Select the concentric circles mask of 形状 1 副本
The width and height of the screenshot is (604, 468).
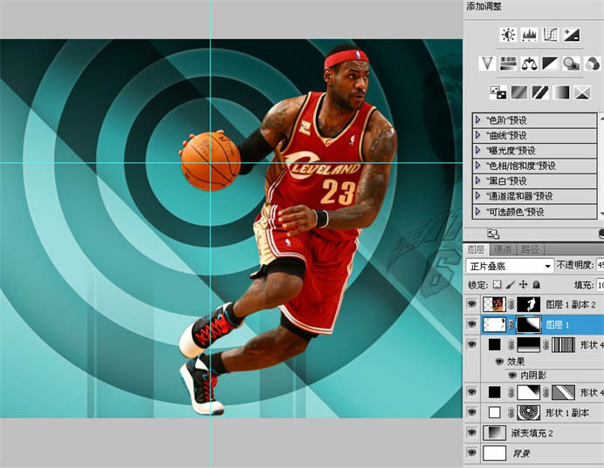[x=528, y=412]
